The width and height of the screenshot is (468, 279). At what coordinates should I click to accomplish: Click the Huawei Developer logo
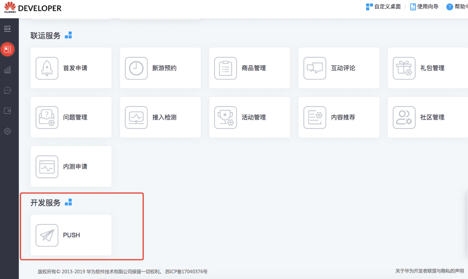pos(33,8)
